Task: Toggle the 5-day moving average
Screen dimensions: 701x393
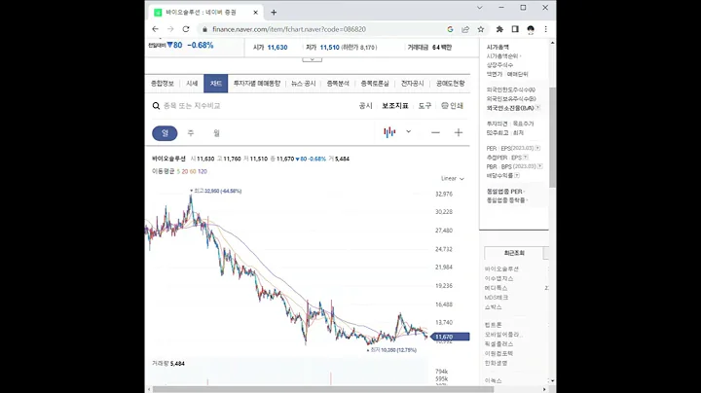Action: [178, 171]
